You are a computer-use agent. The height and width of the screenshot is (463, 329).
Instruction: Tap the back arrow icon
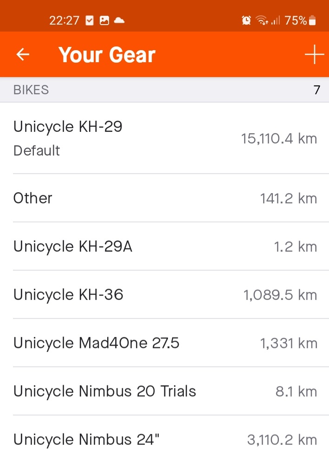[23, 55]
